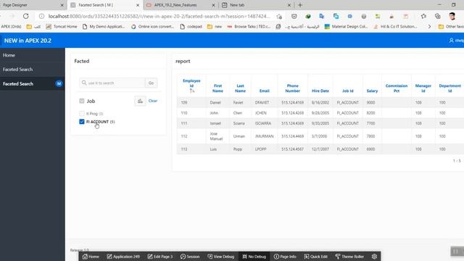Open Home in the developer toolbar

(91, 257)
